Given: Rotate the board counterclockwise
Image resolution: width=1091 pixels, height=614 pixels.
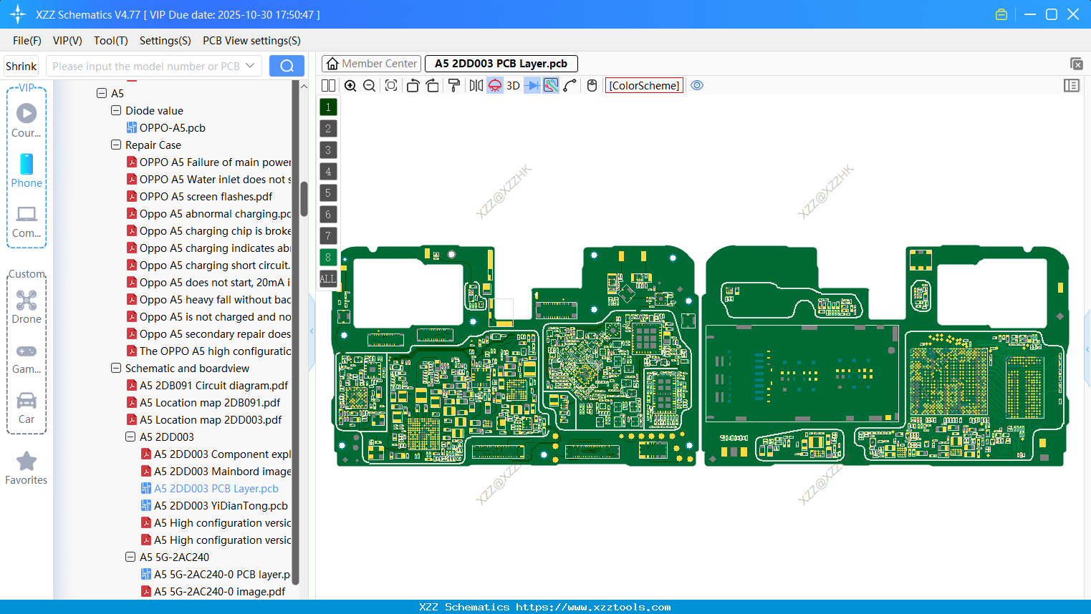Looking at the screenshot, I should point(413,86).
